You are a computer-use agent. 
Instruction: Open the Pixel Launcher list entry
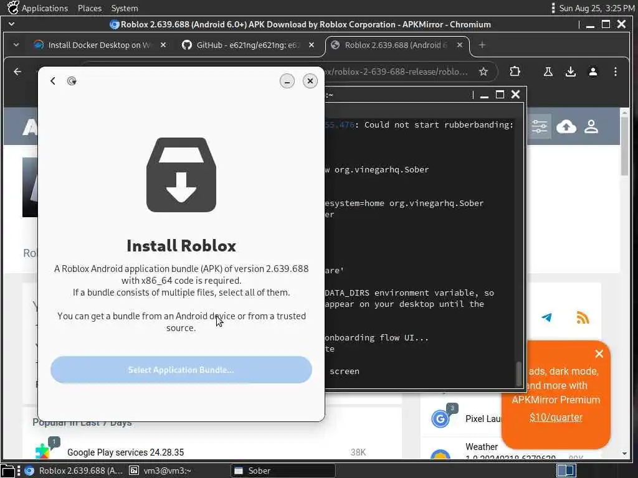click(x=483, y=419)
